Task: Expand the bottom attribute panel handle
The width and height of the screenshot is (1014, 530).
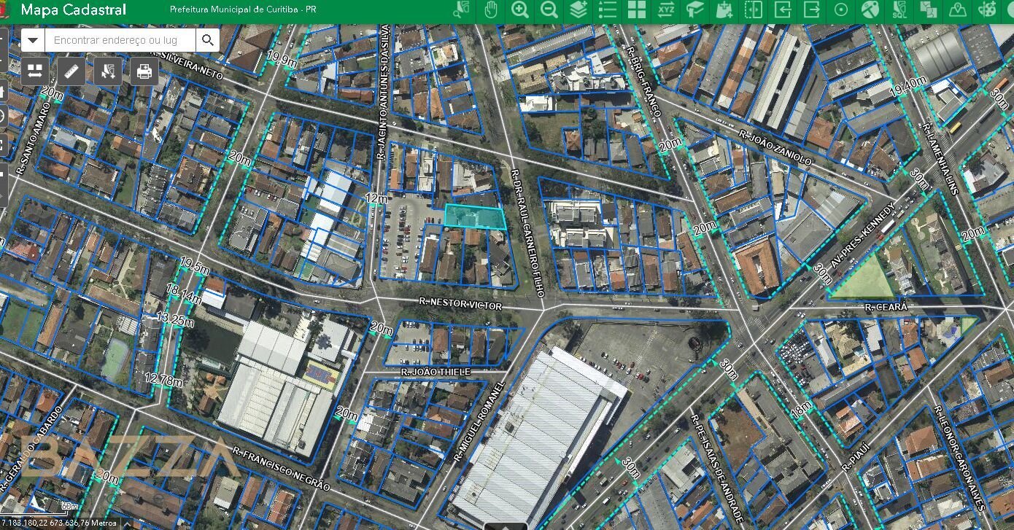Action: pyautogui.click(x=506, y=526)
